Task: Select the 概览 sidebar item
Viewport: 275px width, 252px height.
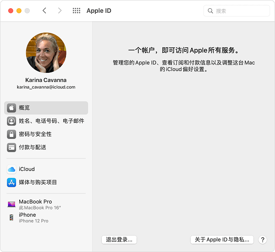Action: pyautogui.click(x=46, y=108)
